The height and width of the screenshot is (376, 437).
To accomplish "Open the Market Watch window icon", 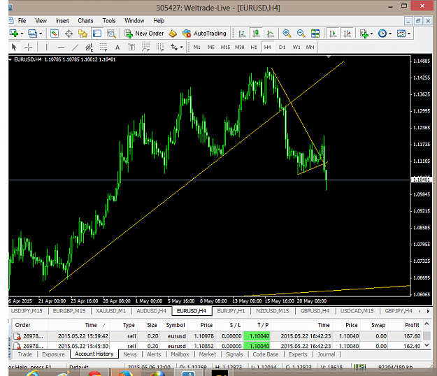I will 55,34.
